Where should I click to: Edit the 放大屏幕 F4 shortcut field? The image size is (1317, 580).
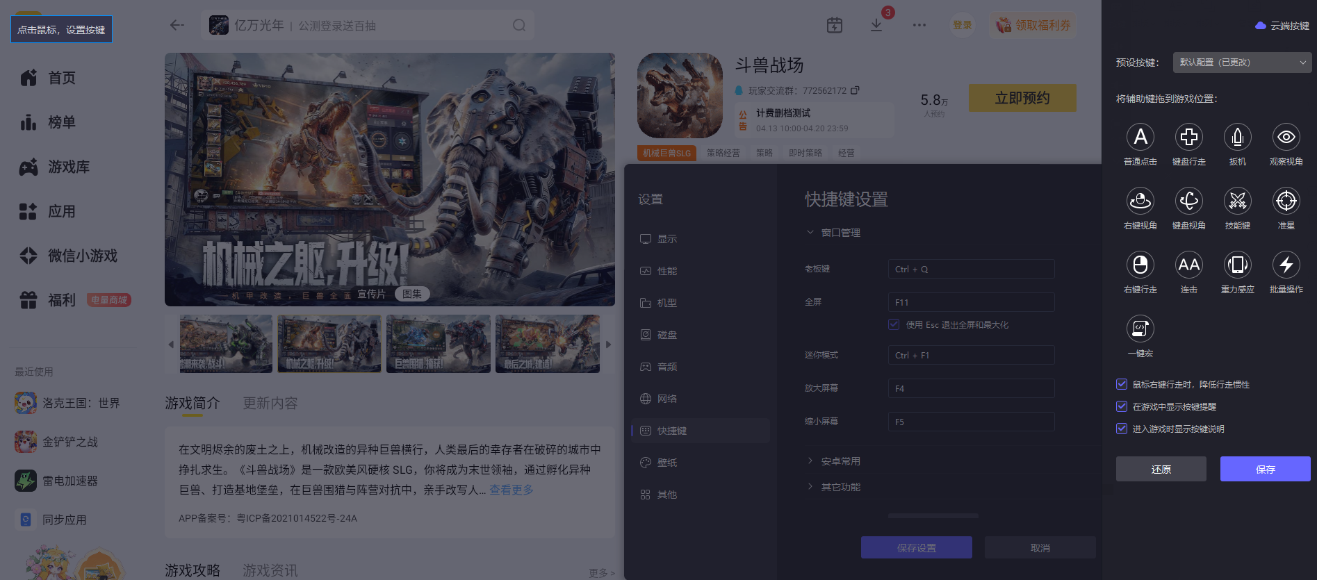point(972,388)
